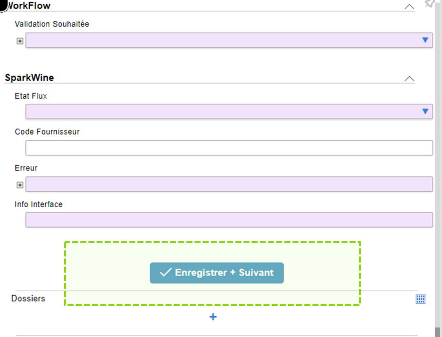Screen dimensions: 442x337
Task: Click the vertical scrollbar thumb
Action: pos(438,331)
